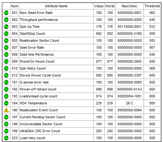Click green status icon for G-sense error rate

click(6, 82)
